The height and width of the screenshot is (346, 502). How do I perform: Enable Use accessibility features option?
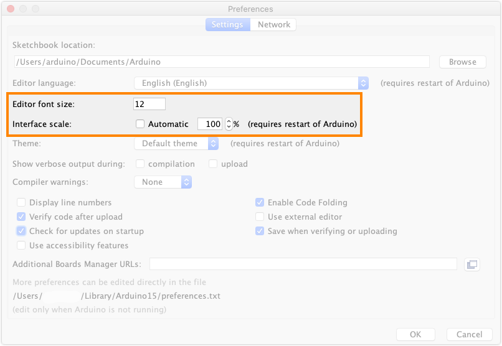click(22, 245)
